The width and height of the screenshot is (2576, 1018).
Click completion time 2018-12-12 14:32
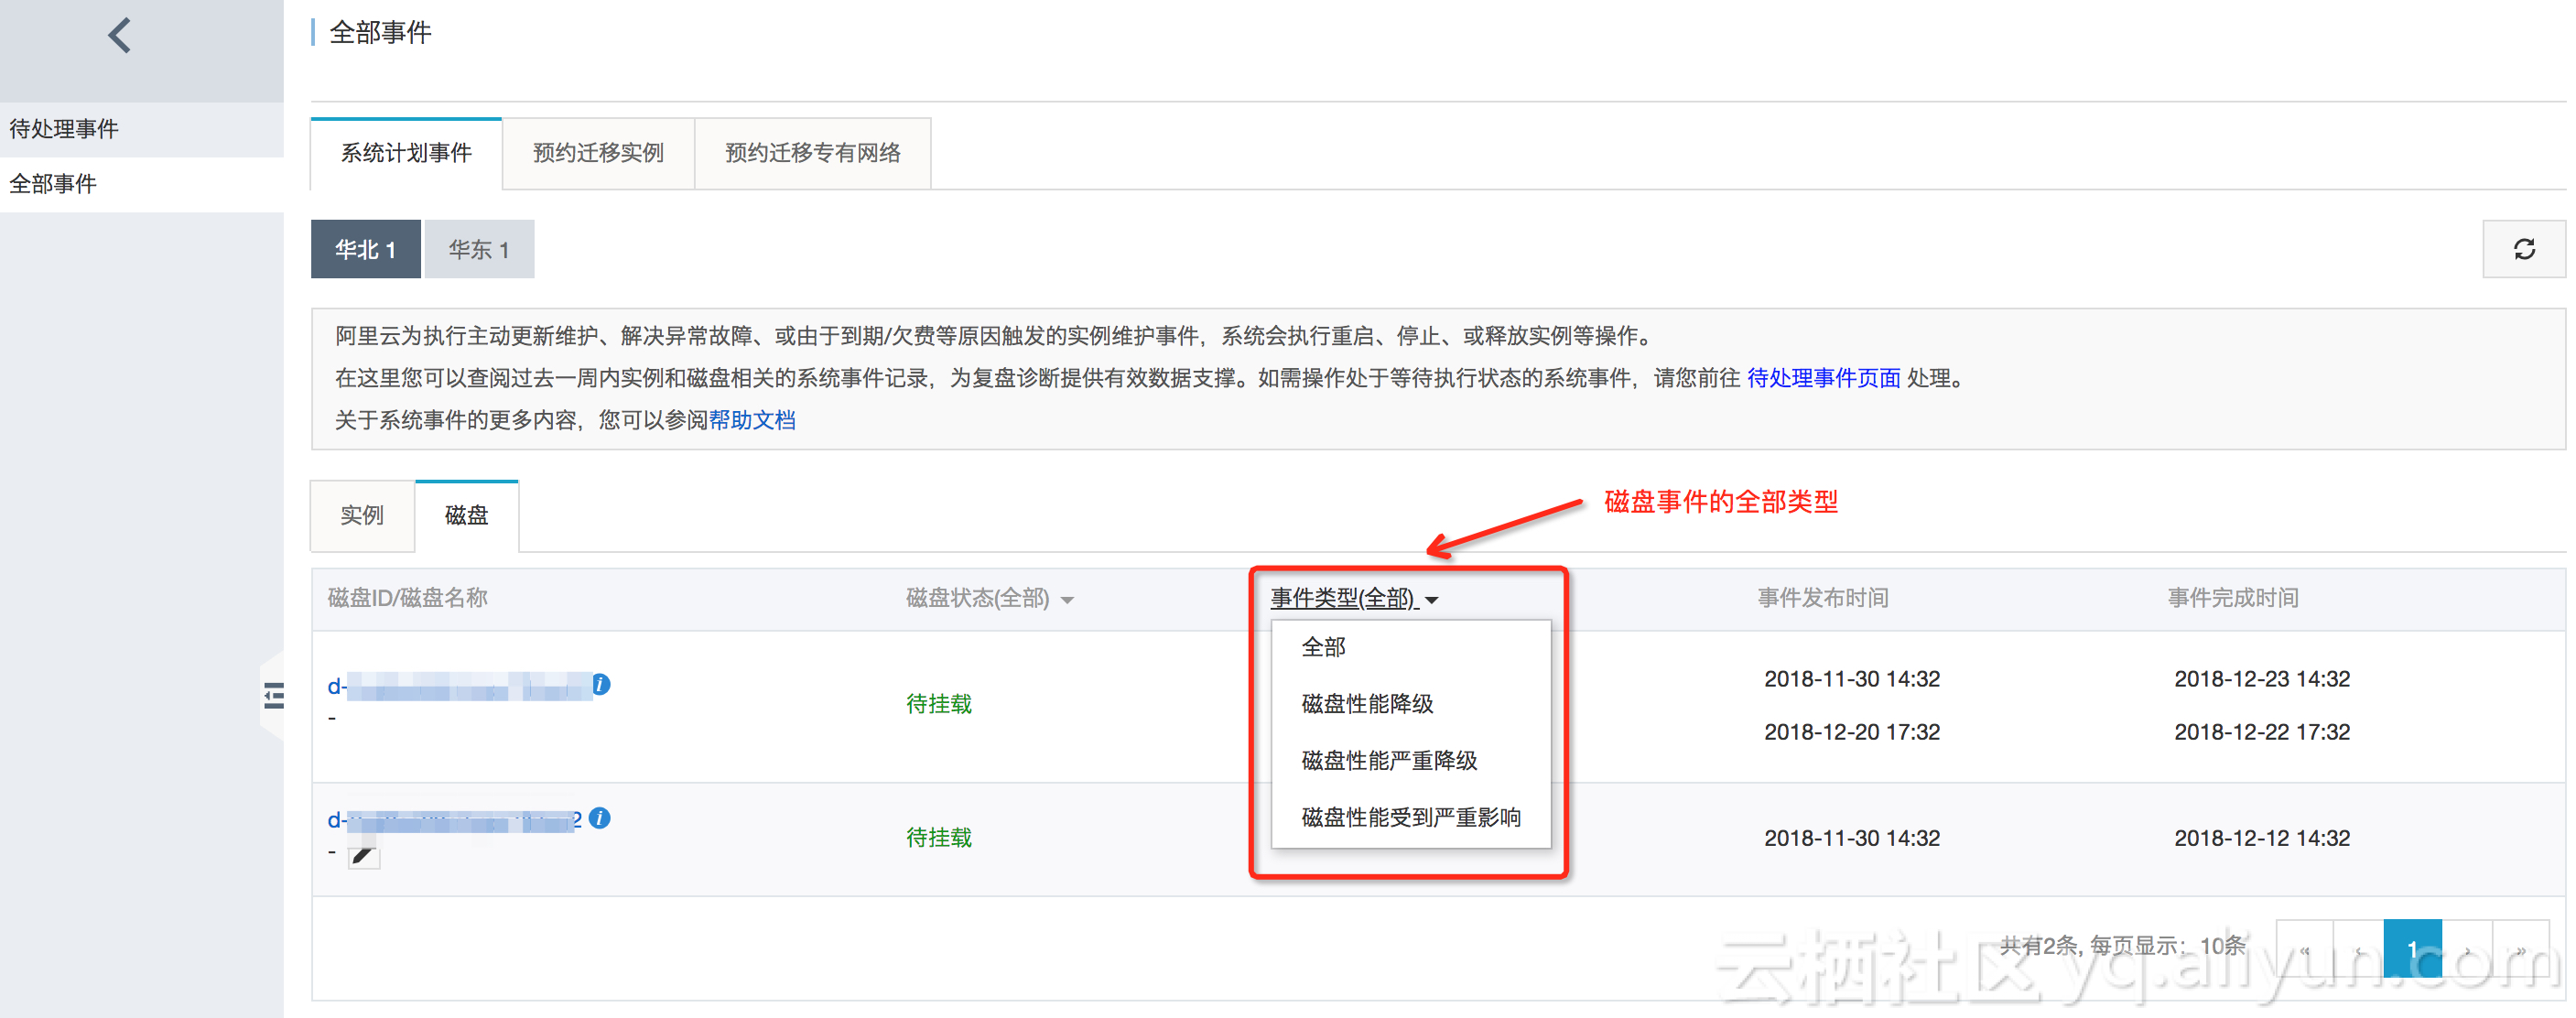click(2261, 838)
